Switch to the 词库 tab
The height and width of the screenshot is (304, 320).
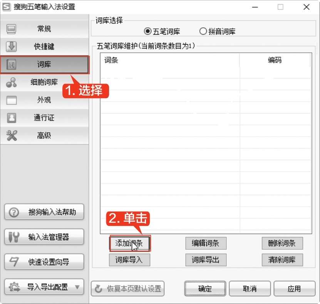(x=45, y=64)
